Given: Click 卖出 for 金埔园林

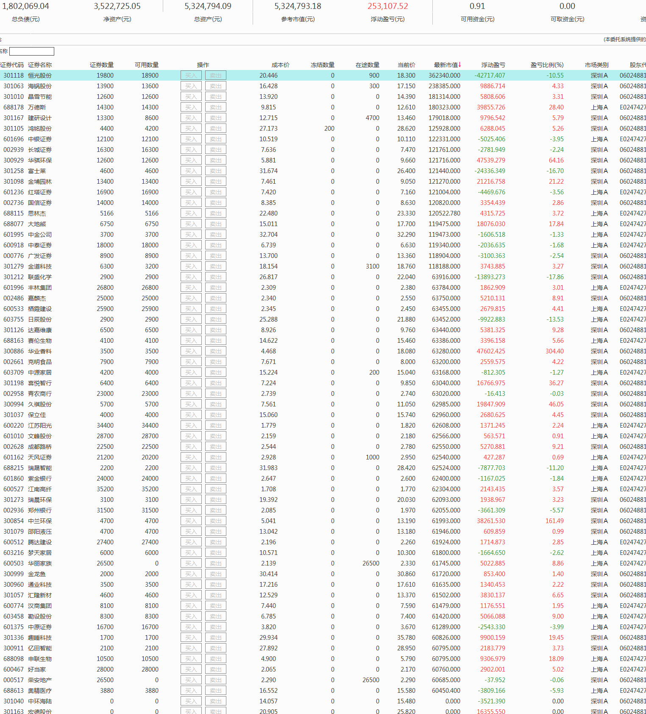Looking at the screenshot, I should pyautogui.click(x=216, y=182).
